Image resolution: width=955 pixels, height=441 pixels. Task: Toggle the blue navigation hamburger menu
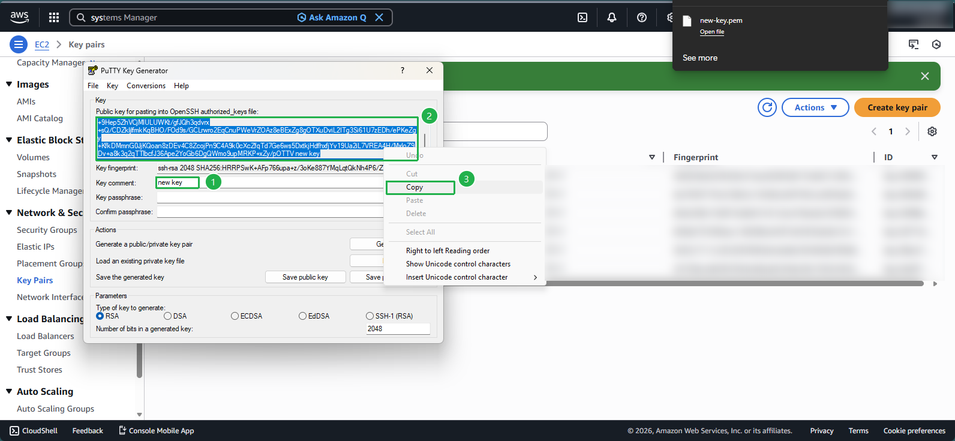click(19, 44)
